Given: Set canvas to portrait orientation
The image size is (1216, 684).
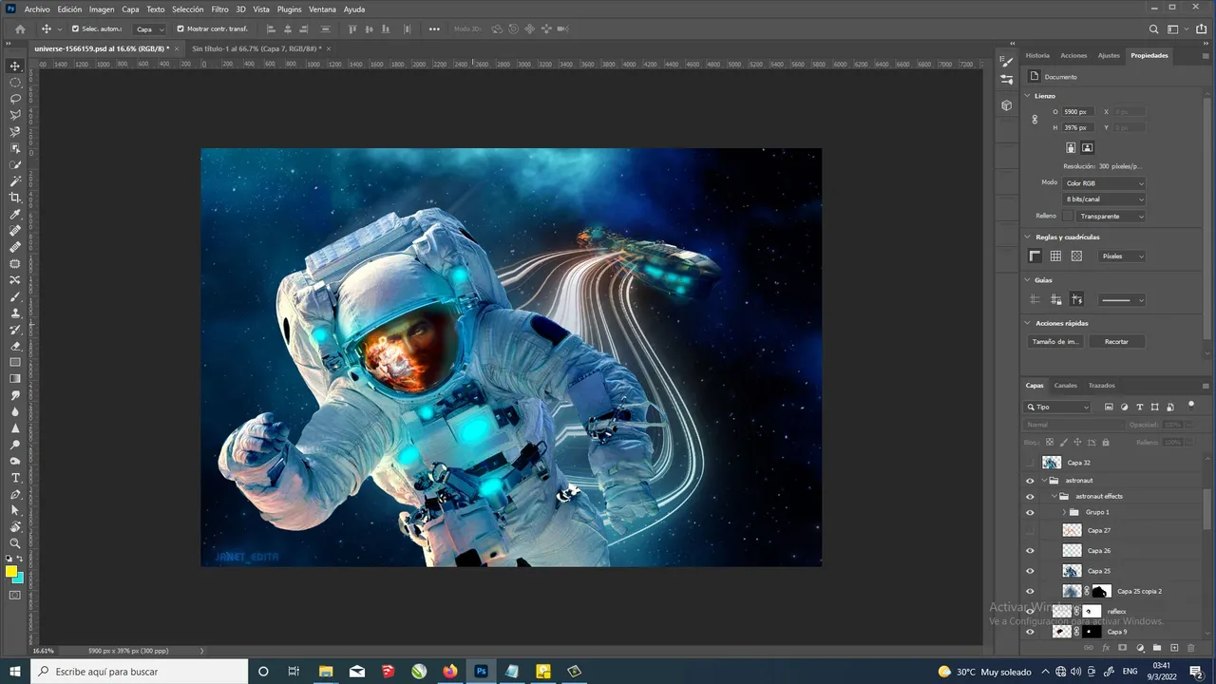Looking at the screenshot, I should 1071,147.
